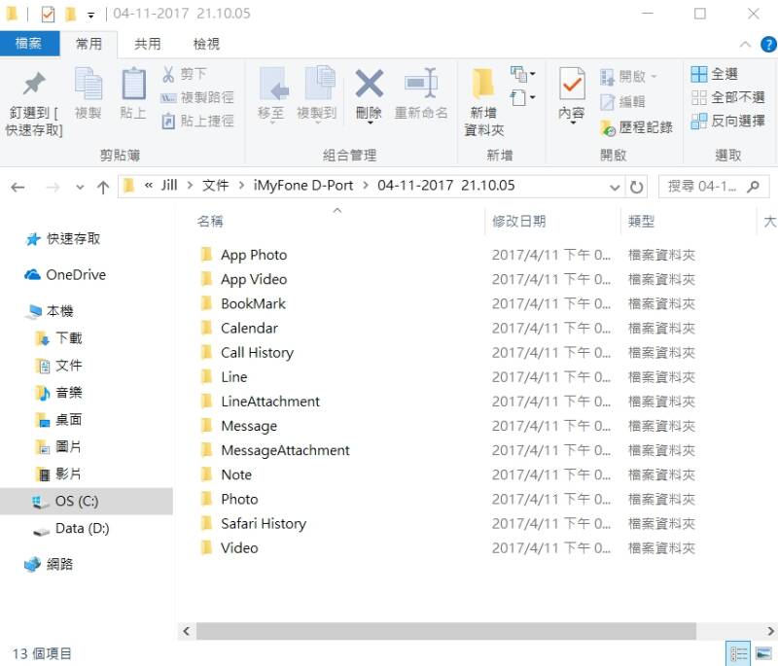Open the 移至 move-to button
The image size is (778, 666).
(x=271, y=92)
